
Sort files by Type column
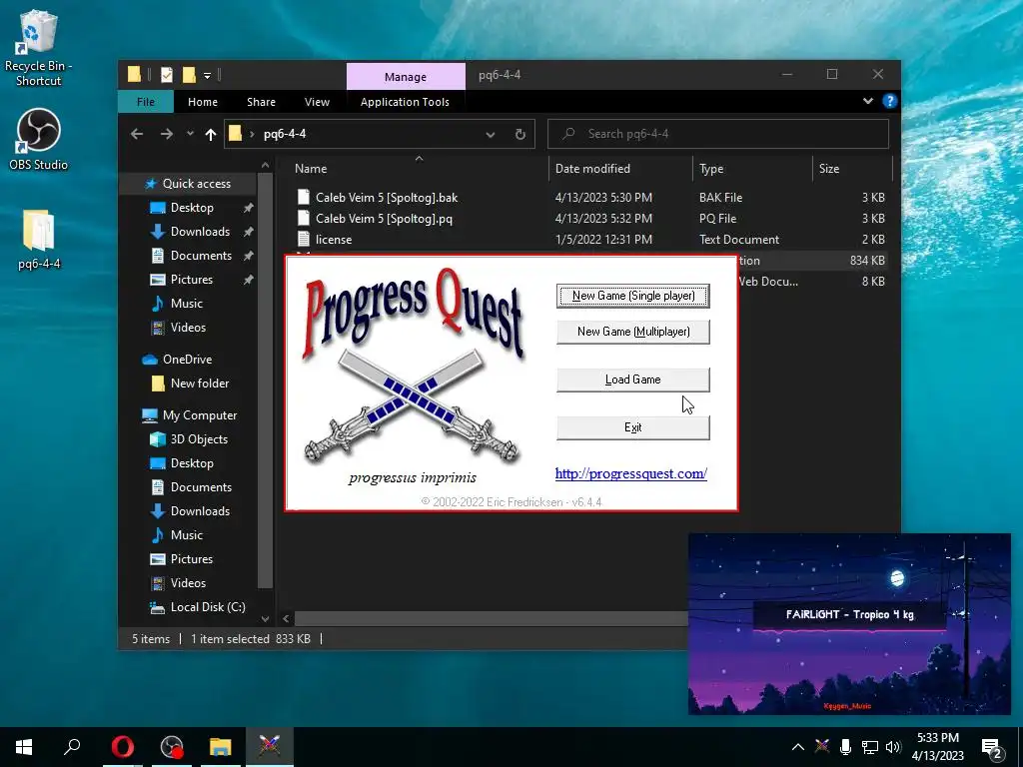752,168
